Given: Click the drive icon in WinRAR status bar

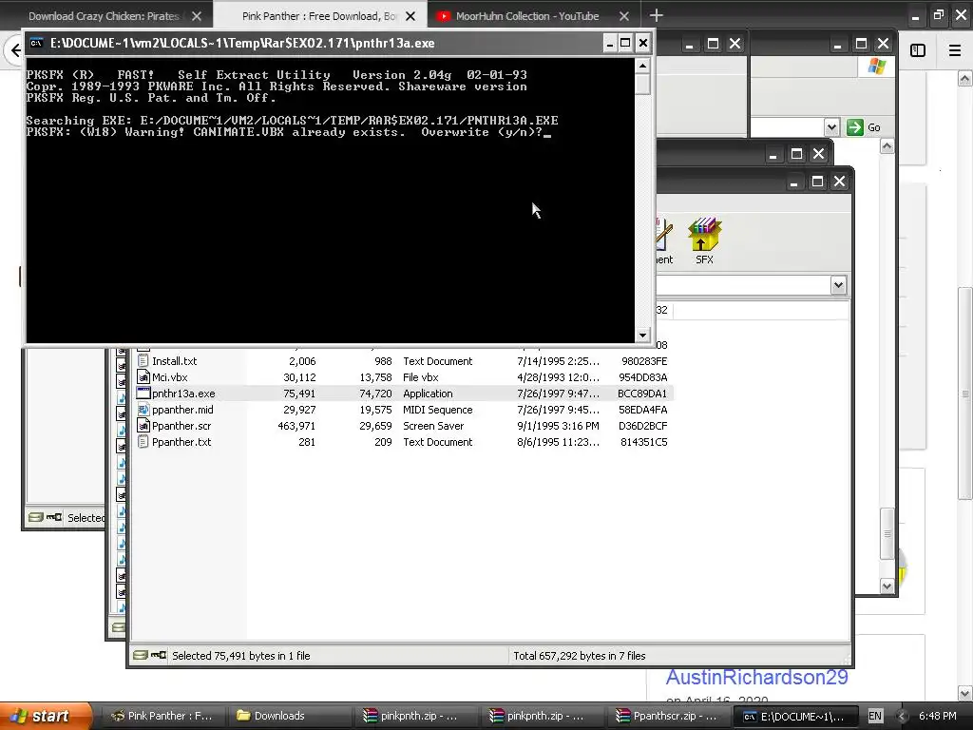Looking at the screenshot, I should pos(141,655).
